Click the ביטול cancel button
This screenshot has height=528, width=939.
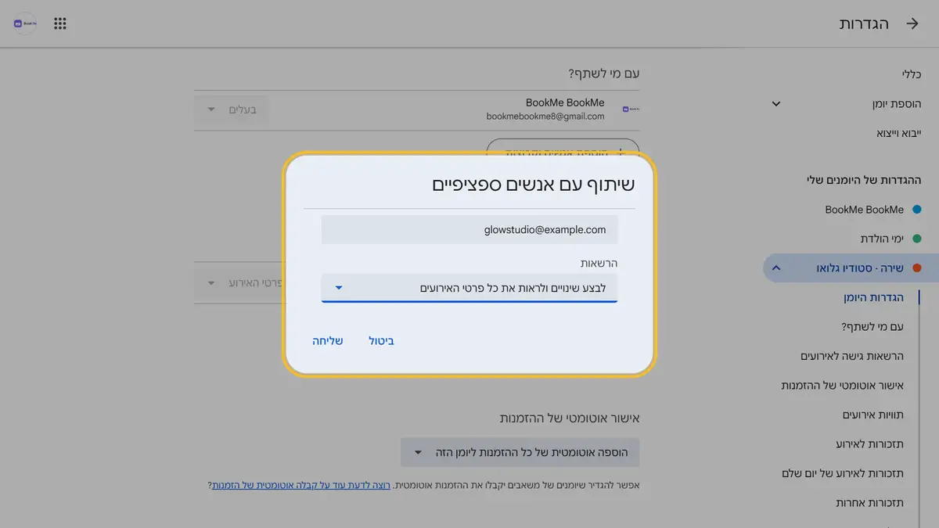[x=382, y=341]
